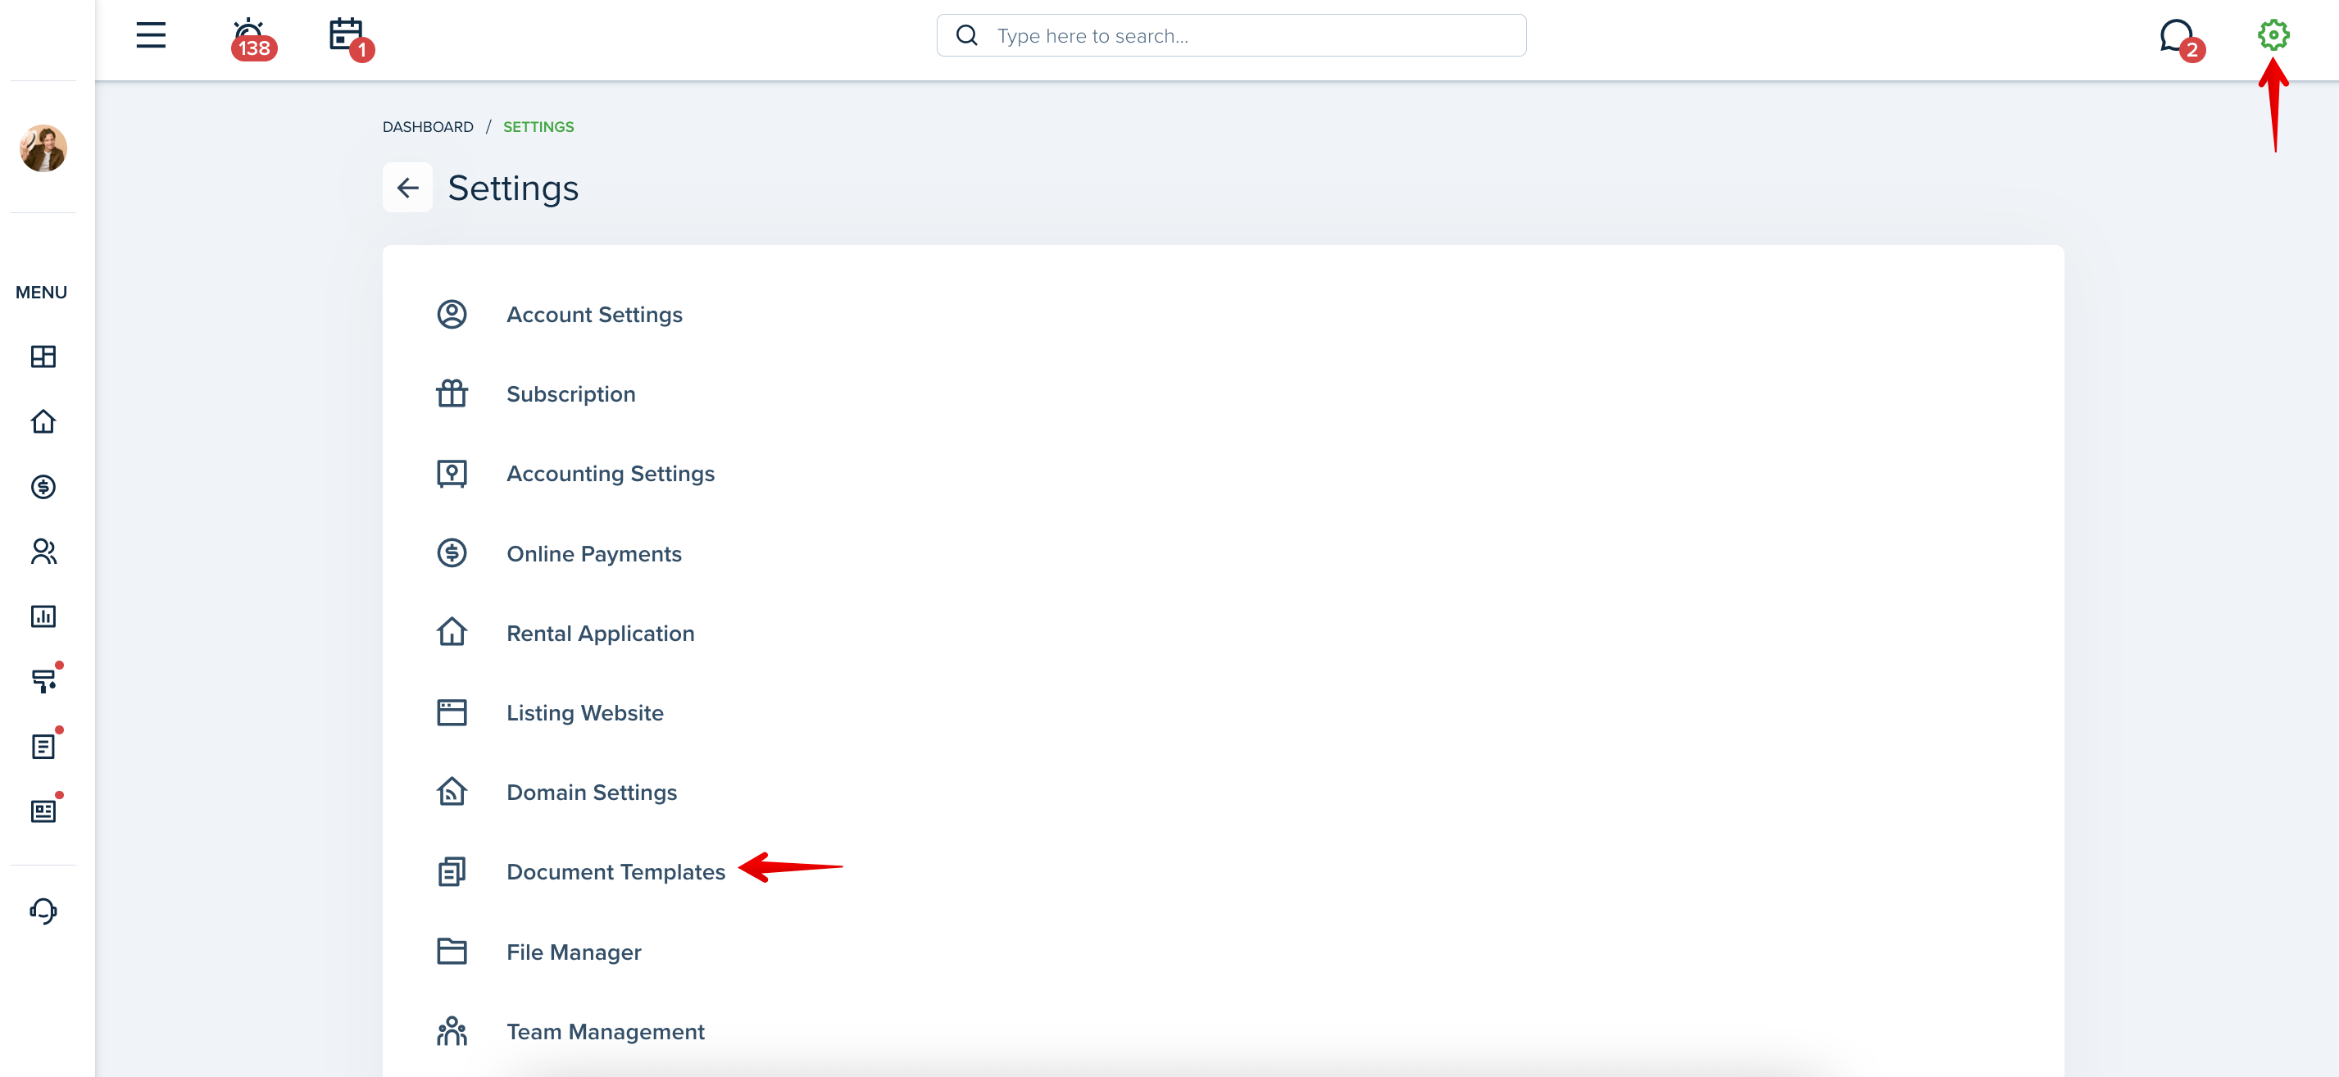Click the Domain Settings house signal icon
2339x1077 pixels.
452,791
